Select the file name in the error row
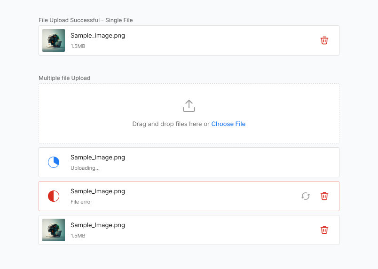The width and height of the screenshot is (378, 269). click(x=97, y=191)
